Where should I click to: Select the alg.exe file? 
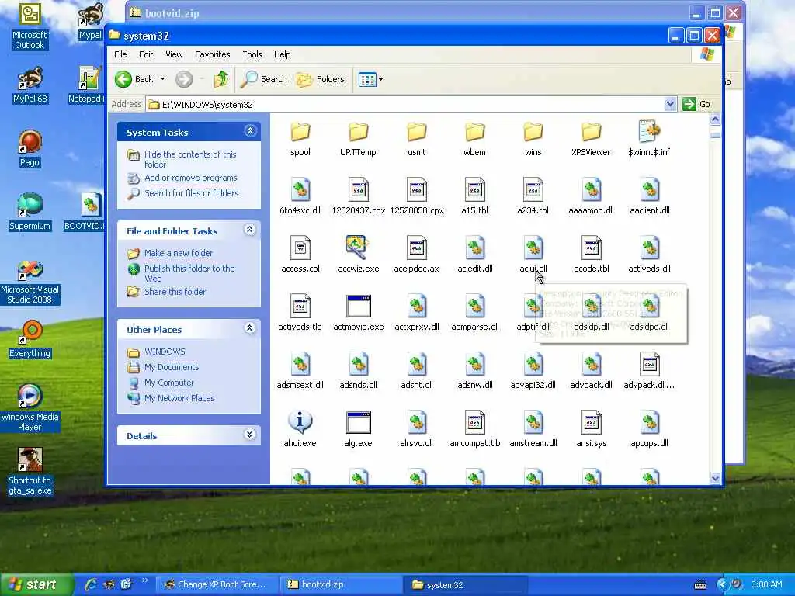(358, 430)
